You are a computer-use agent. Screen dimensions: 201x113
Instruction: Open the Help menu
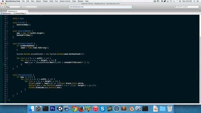coord(87,1)
